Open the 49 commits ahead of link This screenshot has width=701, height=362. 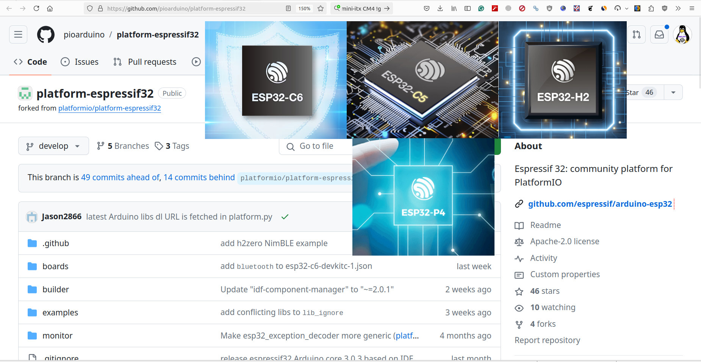(x=120, y=177)
